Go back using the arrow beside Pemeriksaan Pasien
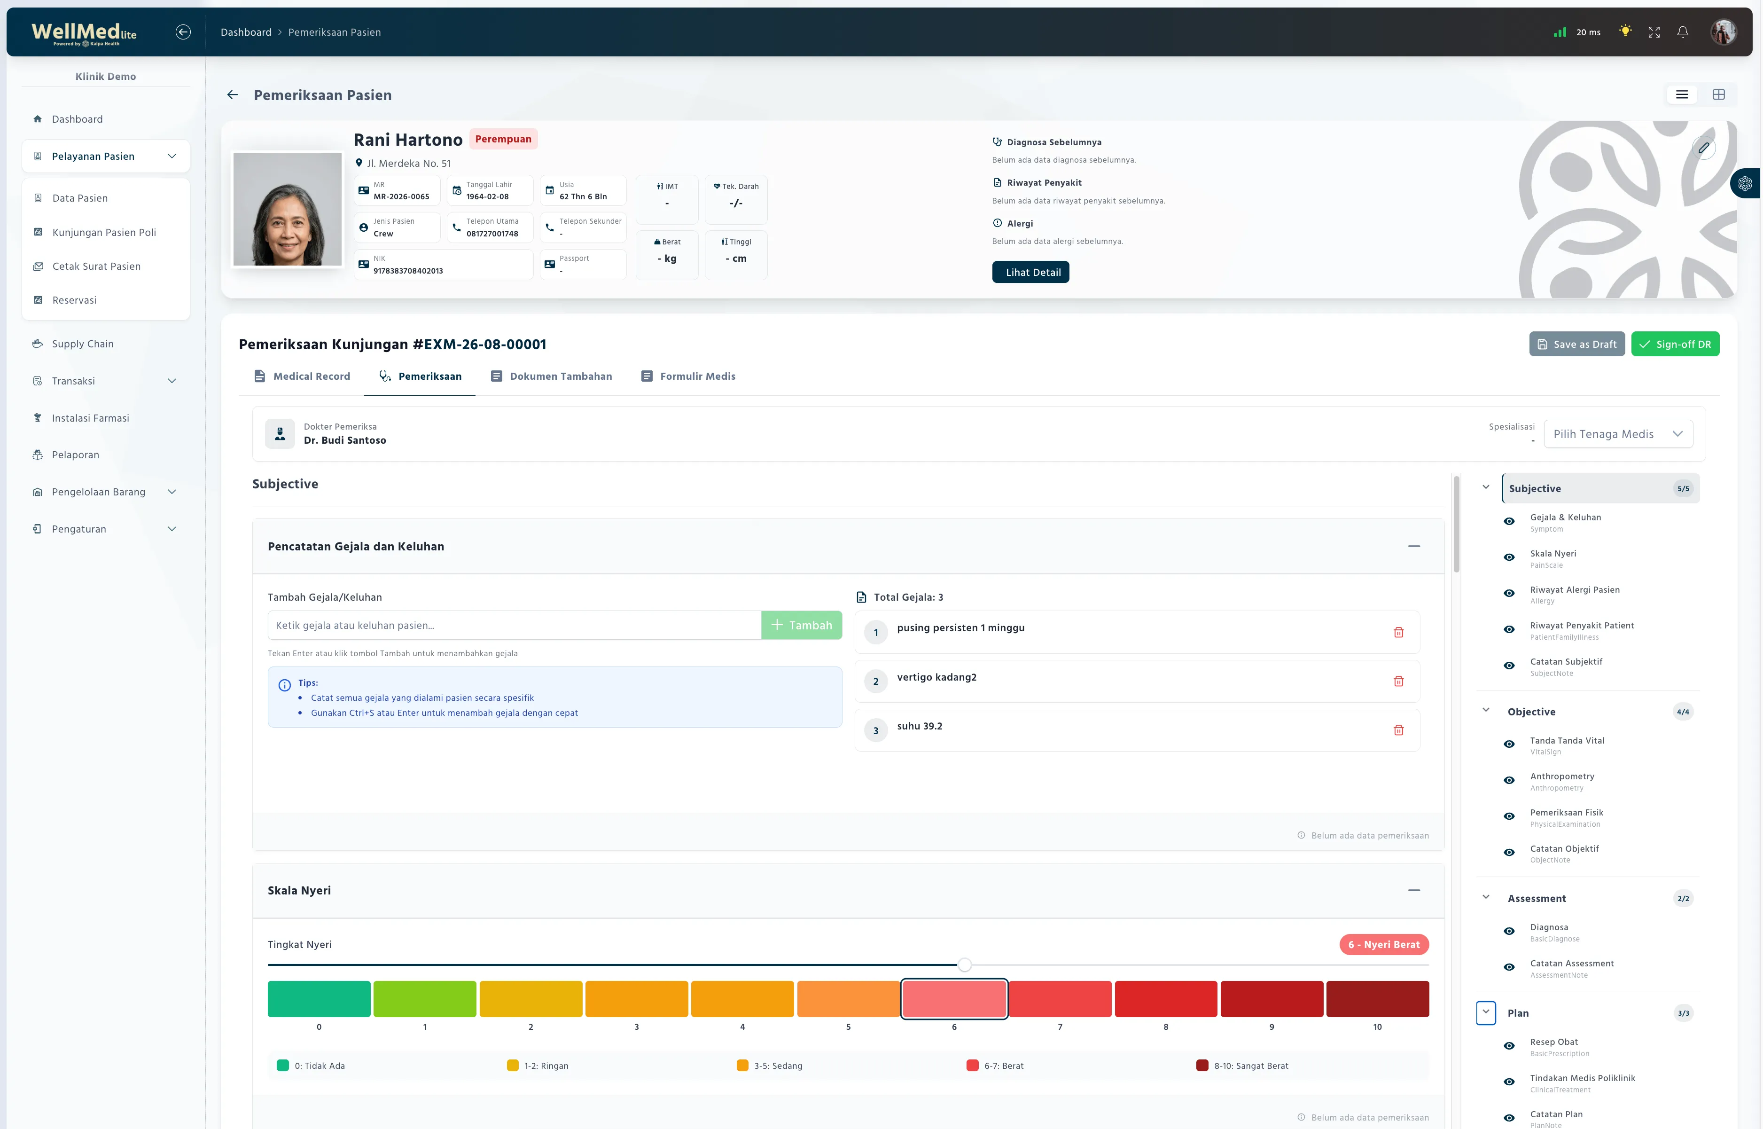Screen dimensions: 1763x1129 point(232,94)
